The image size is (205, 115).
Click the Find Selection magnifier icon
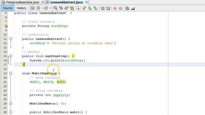(x=55, y=8)
